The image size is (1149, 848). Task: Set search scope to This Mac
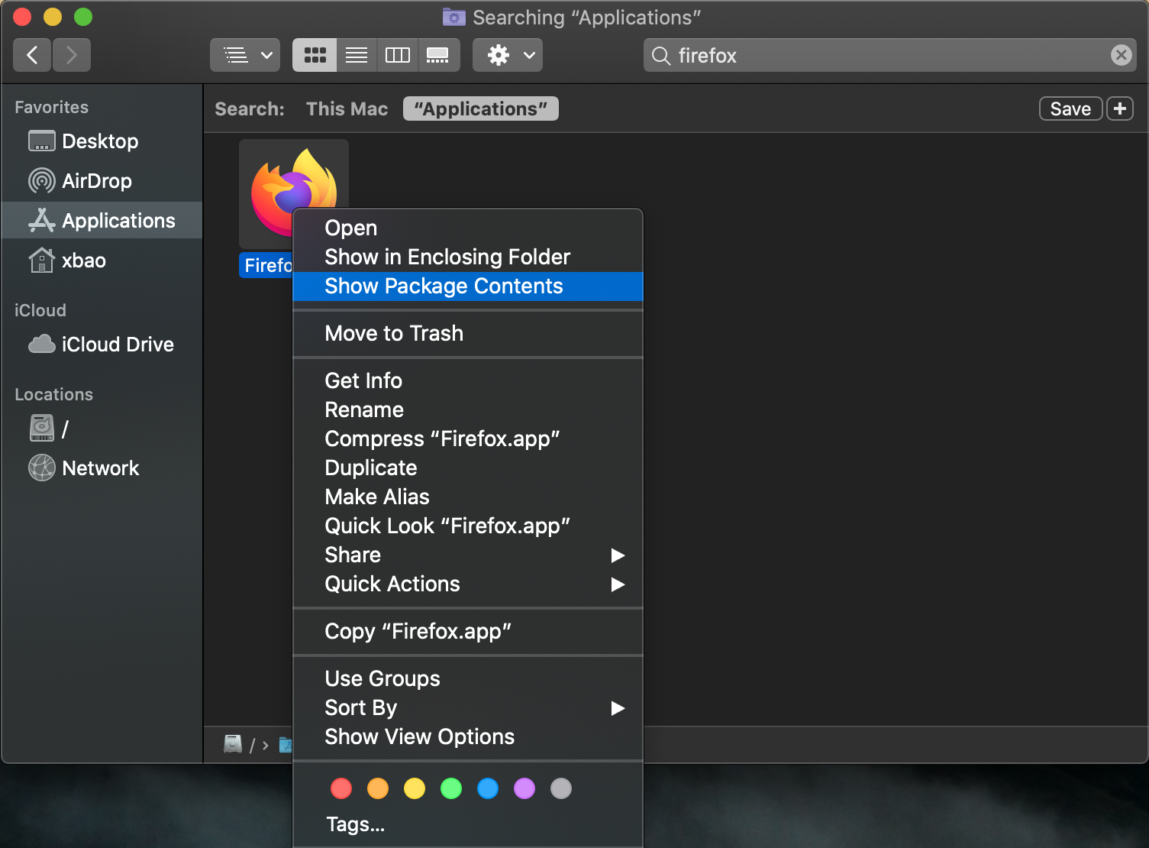pyautogui.click(x=347, y=108)
